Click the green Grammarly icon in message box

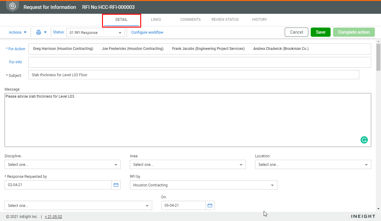click(x=364, y=140)
